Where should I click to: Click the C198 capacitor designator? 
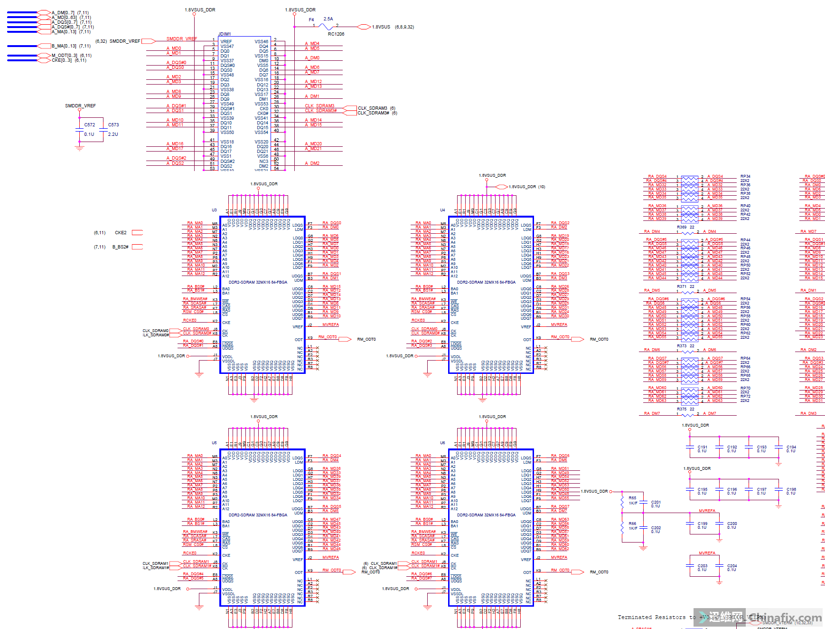791,489
